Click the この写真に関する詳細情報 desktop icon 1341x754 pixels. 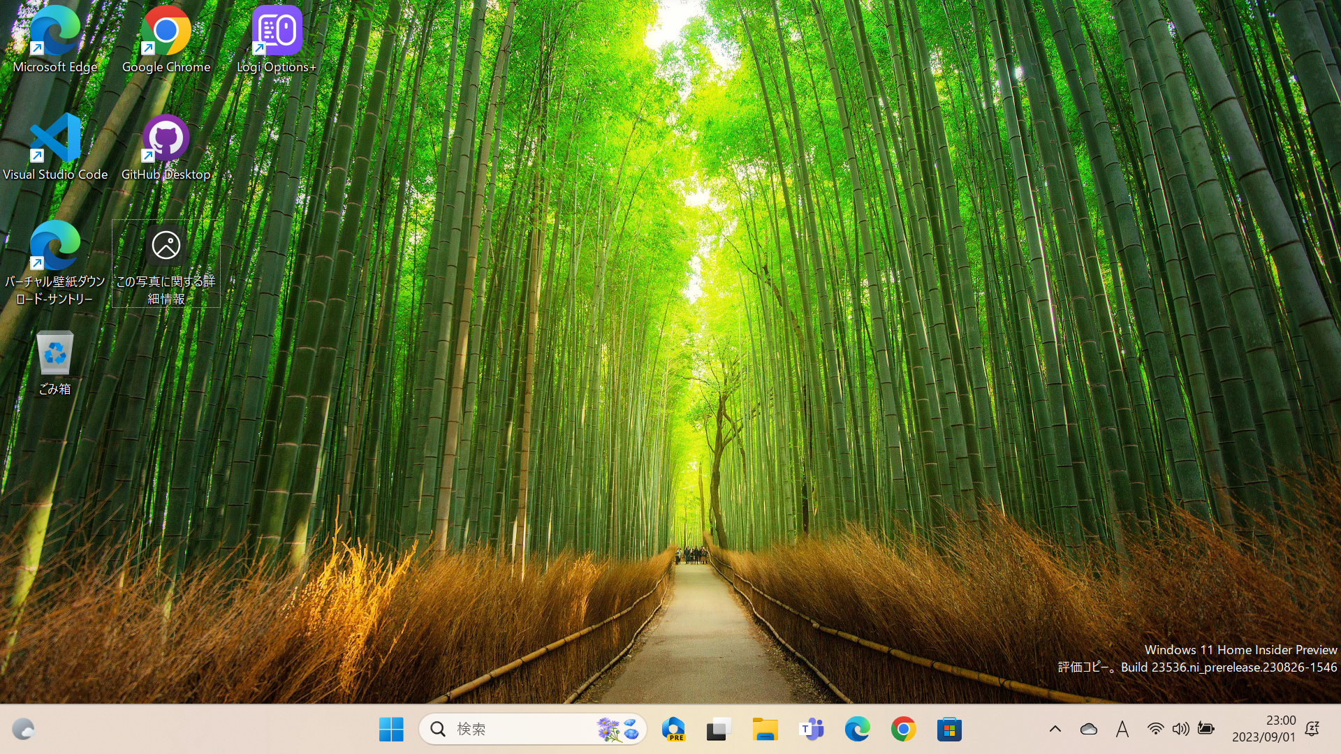(166, 264)
